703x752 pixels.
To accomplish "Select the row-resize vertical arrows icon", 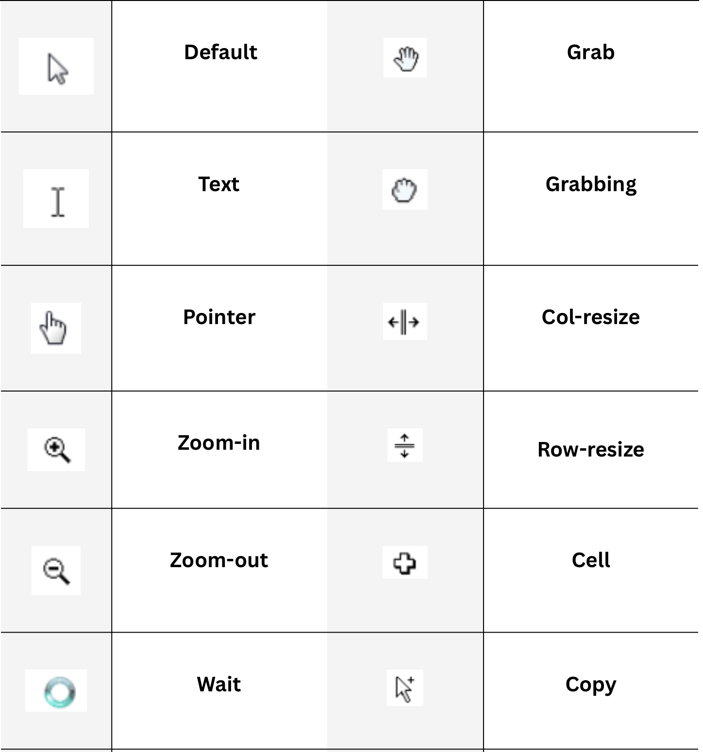I will (404, 445).
